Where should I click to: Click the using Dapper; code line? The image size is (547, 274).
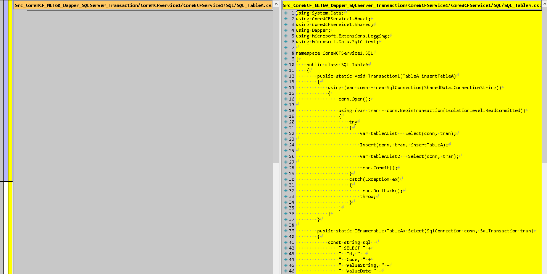(x=312, y=30)
